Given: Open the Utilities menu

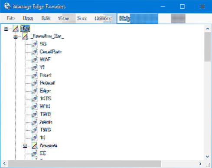Looking at the screenshot, I should (103, 18).
